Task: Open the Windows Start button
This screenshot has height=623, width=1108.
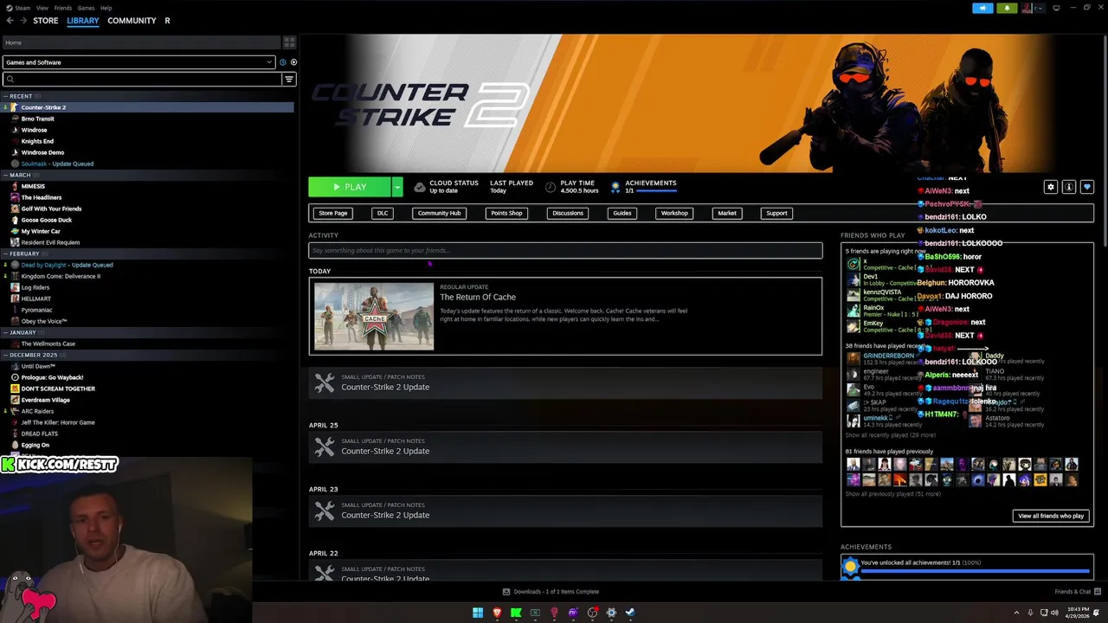Action: pos(478,613)
